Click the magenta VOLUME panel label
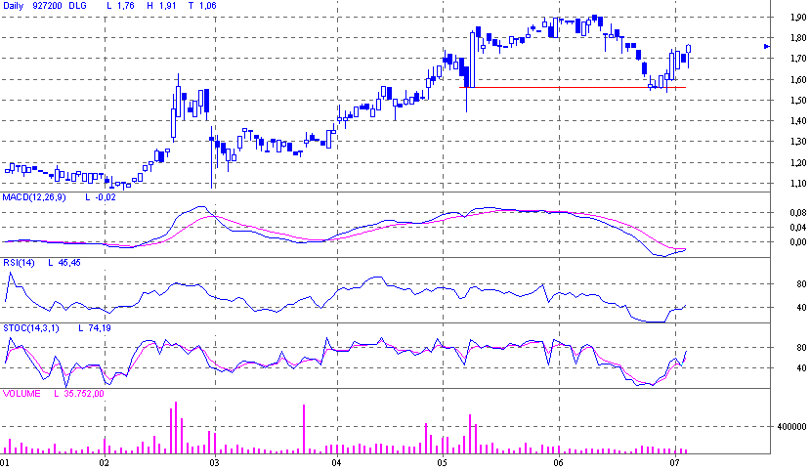This screenshot has height=471, width=810. coord(21,394)
